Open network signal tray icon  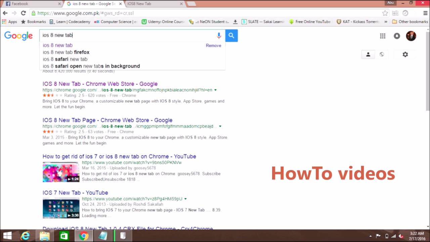[x=393, y=236]
